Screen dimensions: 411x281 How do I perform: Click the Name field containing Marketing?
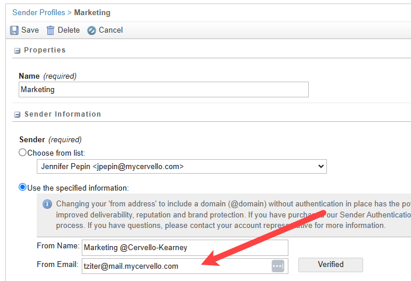pos(163,90)
